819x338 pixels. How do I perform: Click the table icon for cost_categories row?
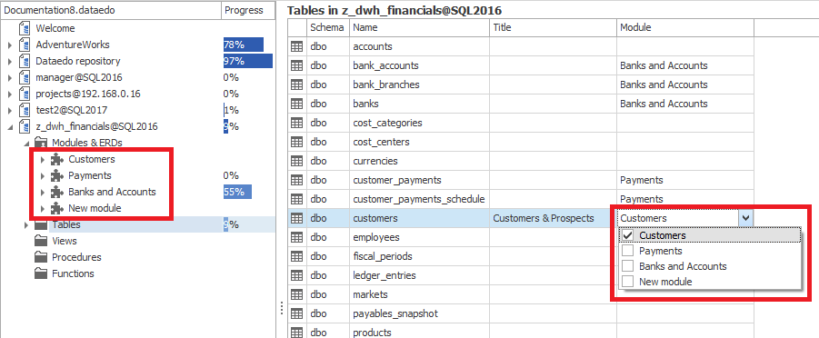296,123
